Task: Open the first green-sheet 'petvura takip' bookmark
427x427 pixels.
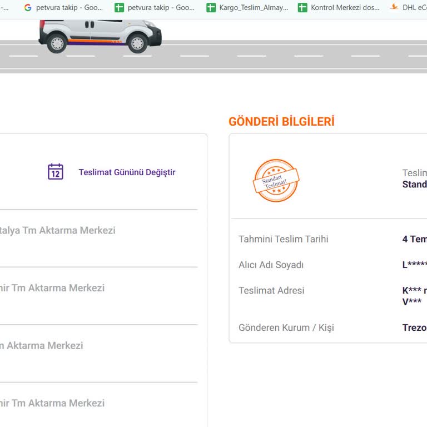Action: [x=155, y=8]
